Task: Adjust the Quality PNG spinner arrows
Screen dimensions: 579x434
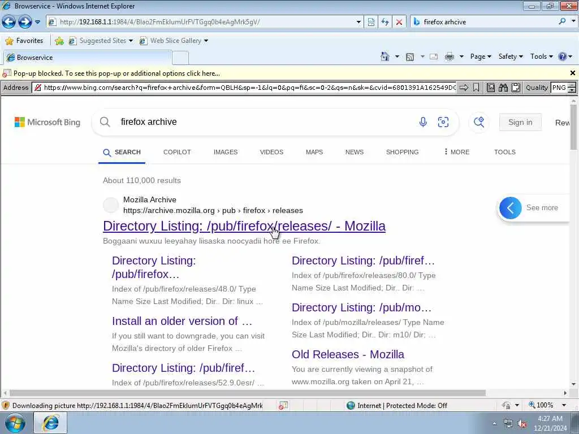Action: pyautogui.click(x=572, y=88)
